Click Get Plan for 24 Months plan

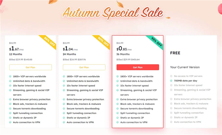point(84,67)
